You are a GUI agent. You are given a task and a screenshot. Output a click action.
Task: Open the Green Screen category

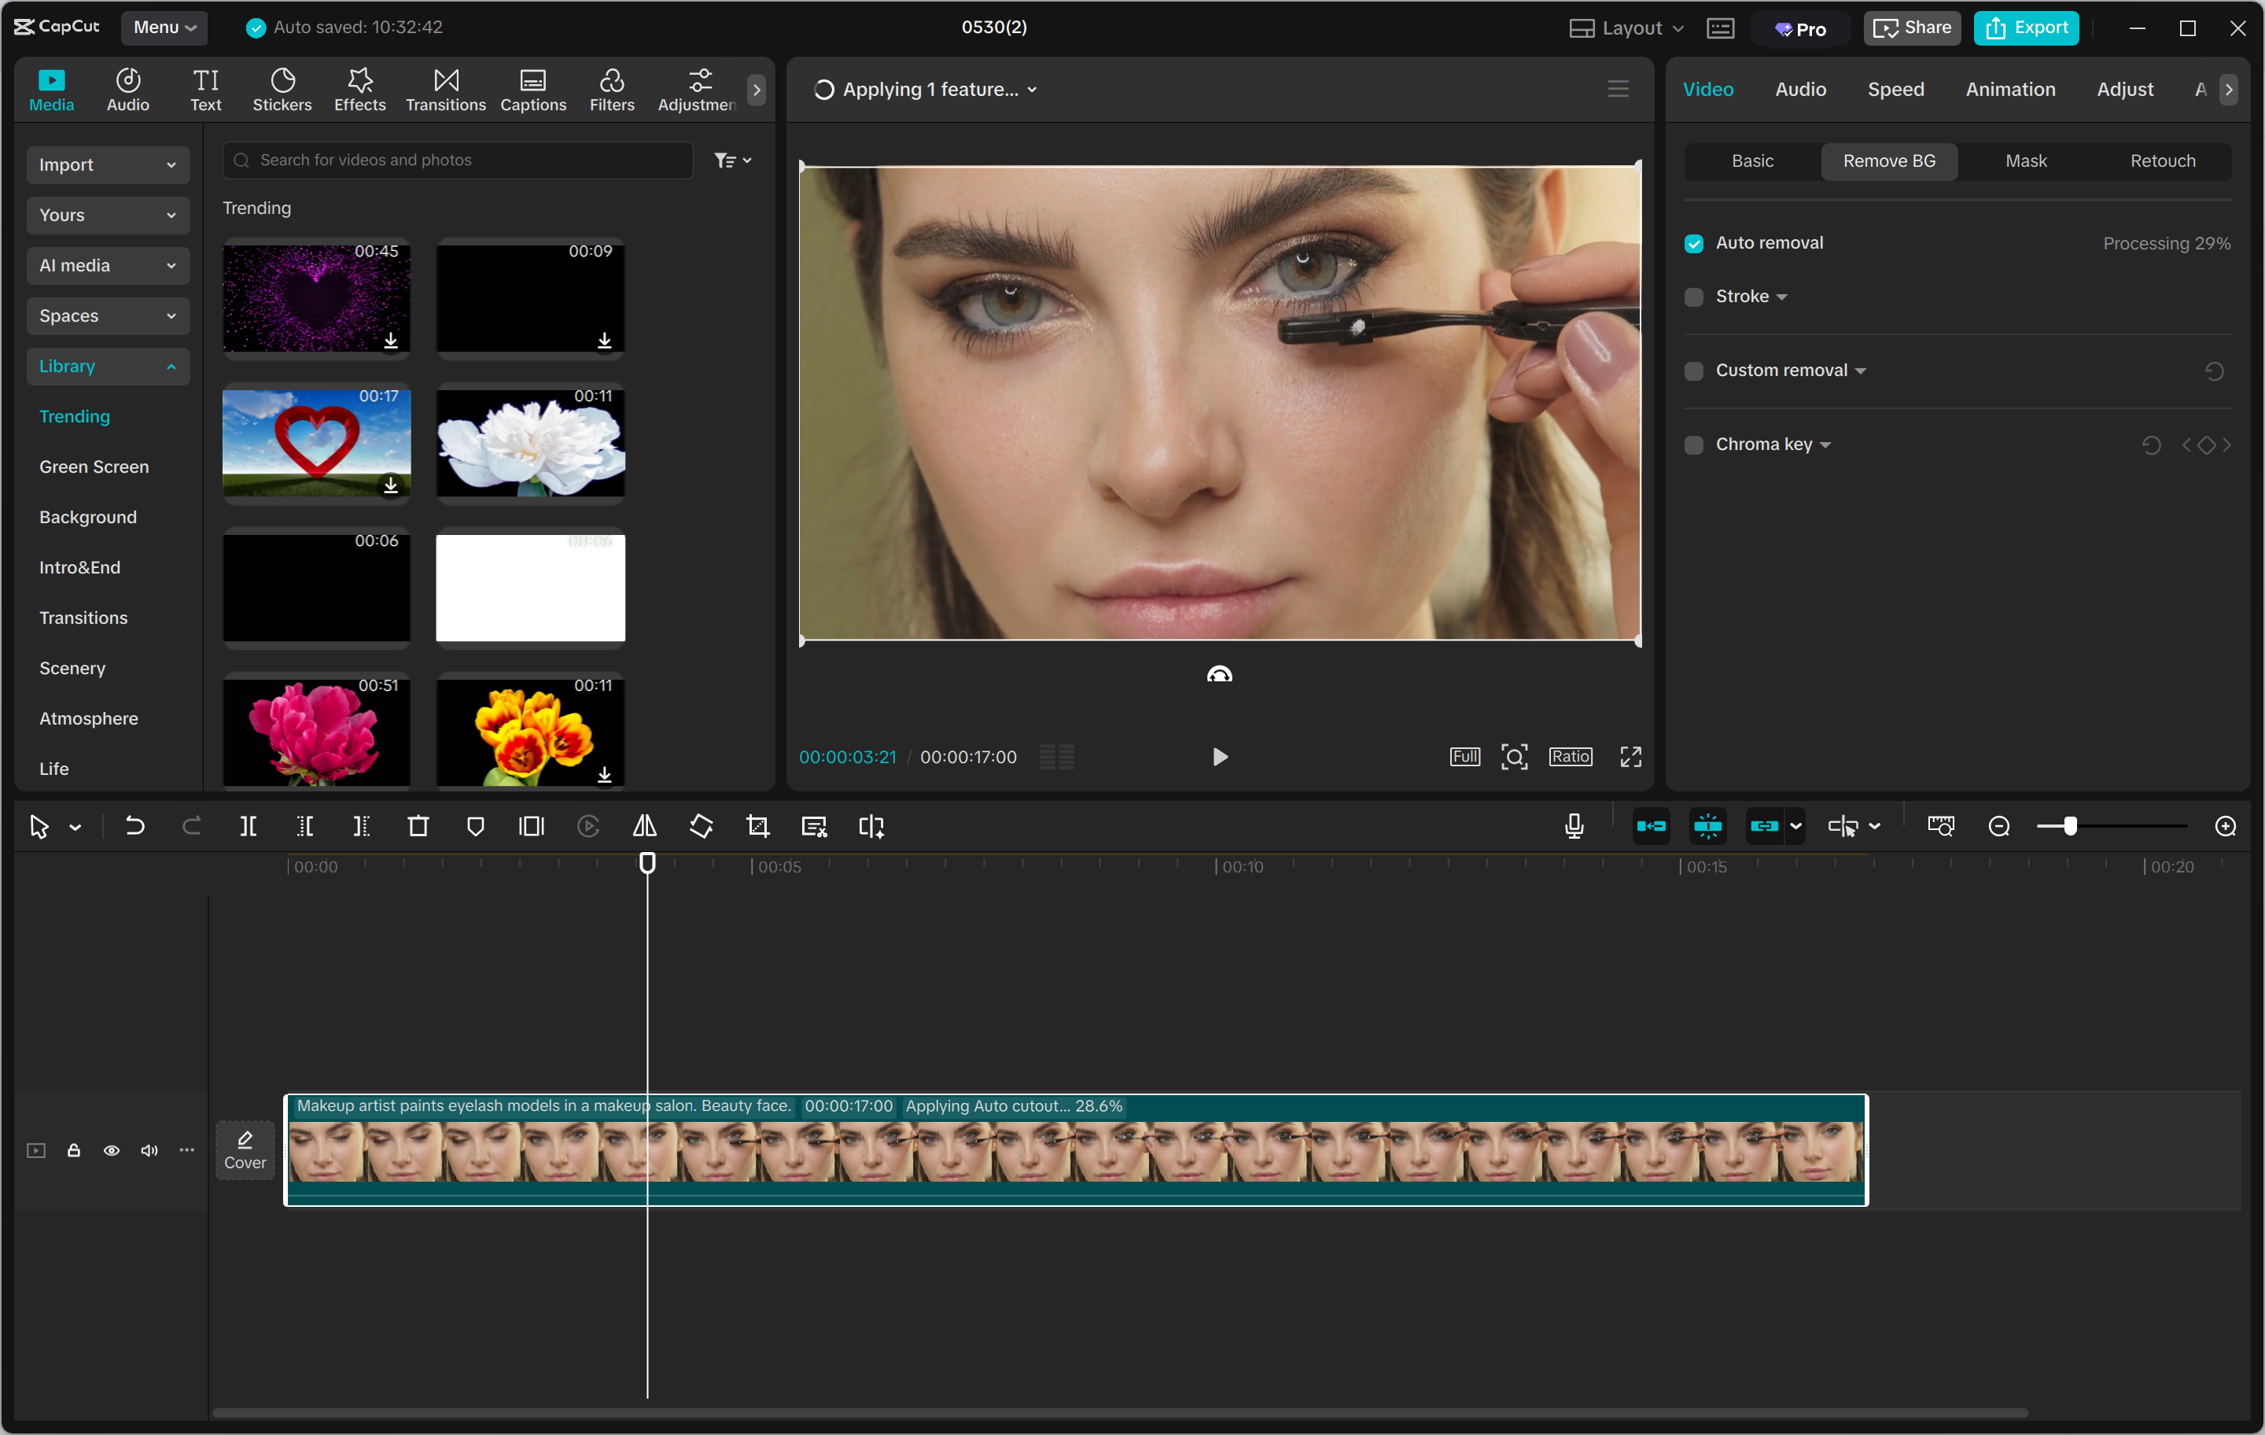point(94,466)
